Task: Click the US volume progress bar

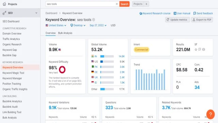Action: coord(107,62)
